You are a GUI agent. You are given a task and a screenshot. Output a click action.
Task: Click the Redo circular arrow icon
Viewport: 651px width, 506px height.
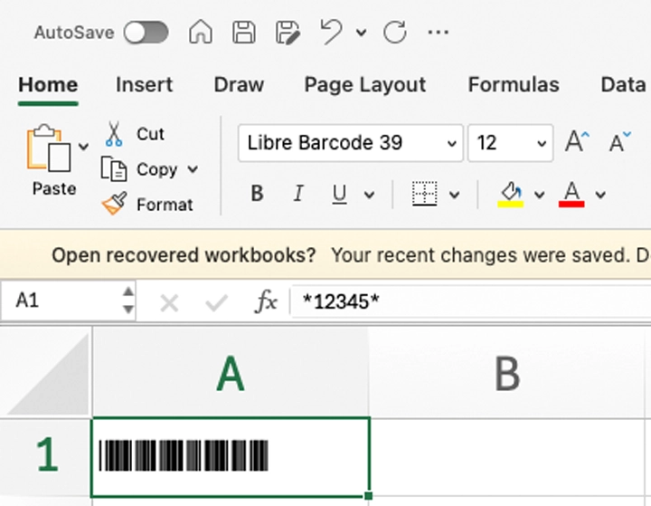394,32
